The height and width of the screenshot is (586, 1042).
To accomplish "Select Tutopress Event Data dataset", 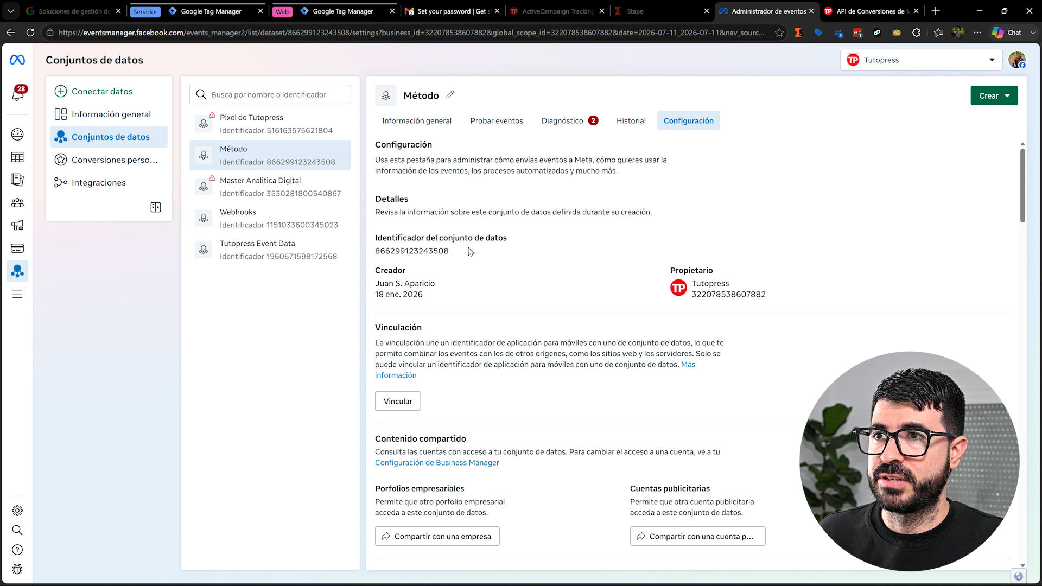I will coord(270,250).
